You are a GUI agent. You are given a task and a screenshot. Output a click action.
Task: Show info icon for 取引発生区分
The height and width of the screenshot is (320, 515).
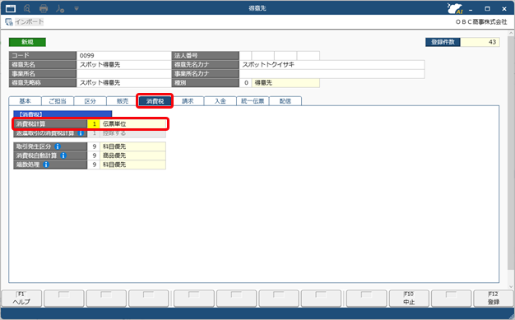click(x=58, y=146)
